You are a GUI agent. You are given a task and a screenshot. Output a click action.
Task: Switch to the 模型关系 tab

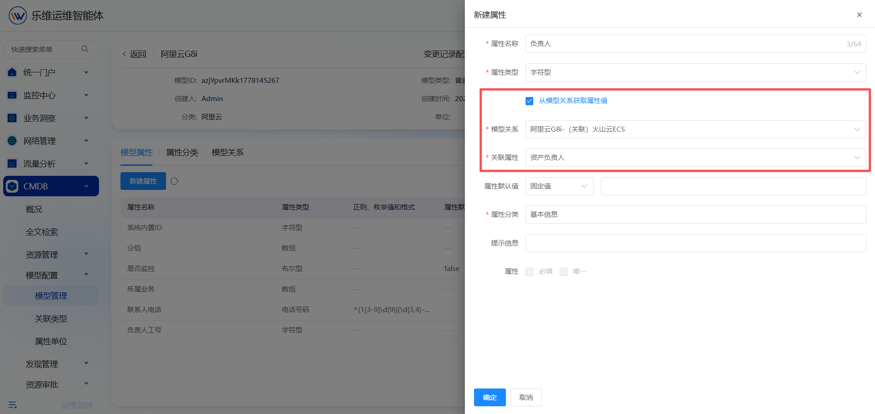(x=228, y=153)
